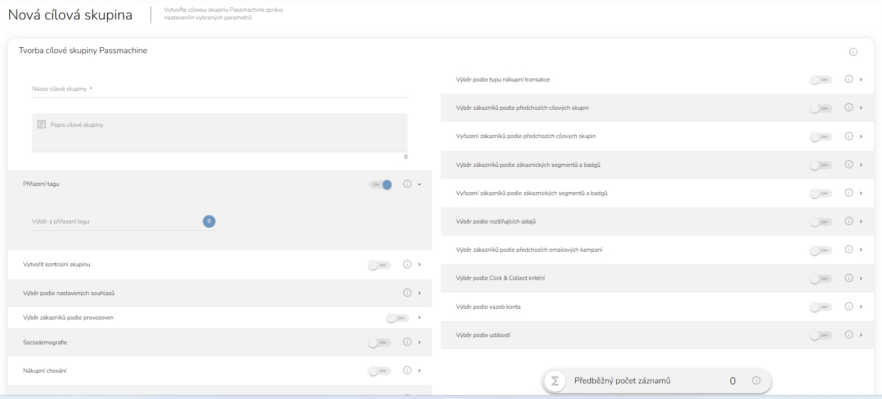Expand Výběr podle rozšiřujících údajů chevron
Screen dimensions: 882x399
[x=861, y=221]
